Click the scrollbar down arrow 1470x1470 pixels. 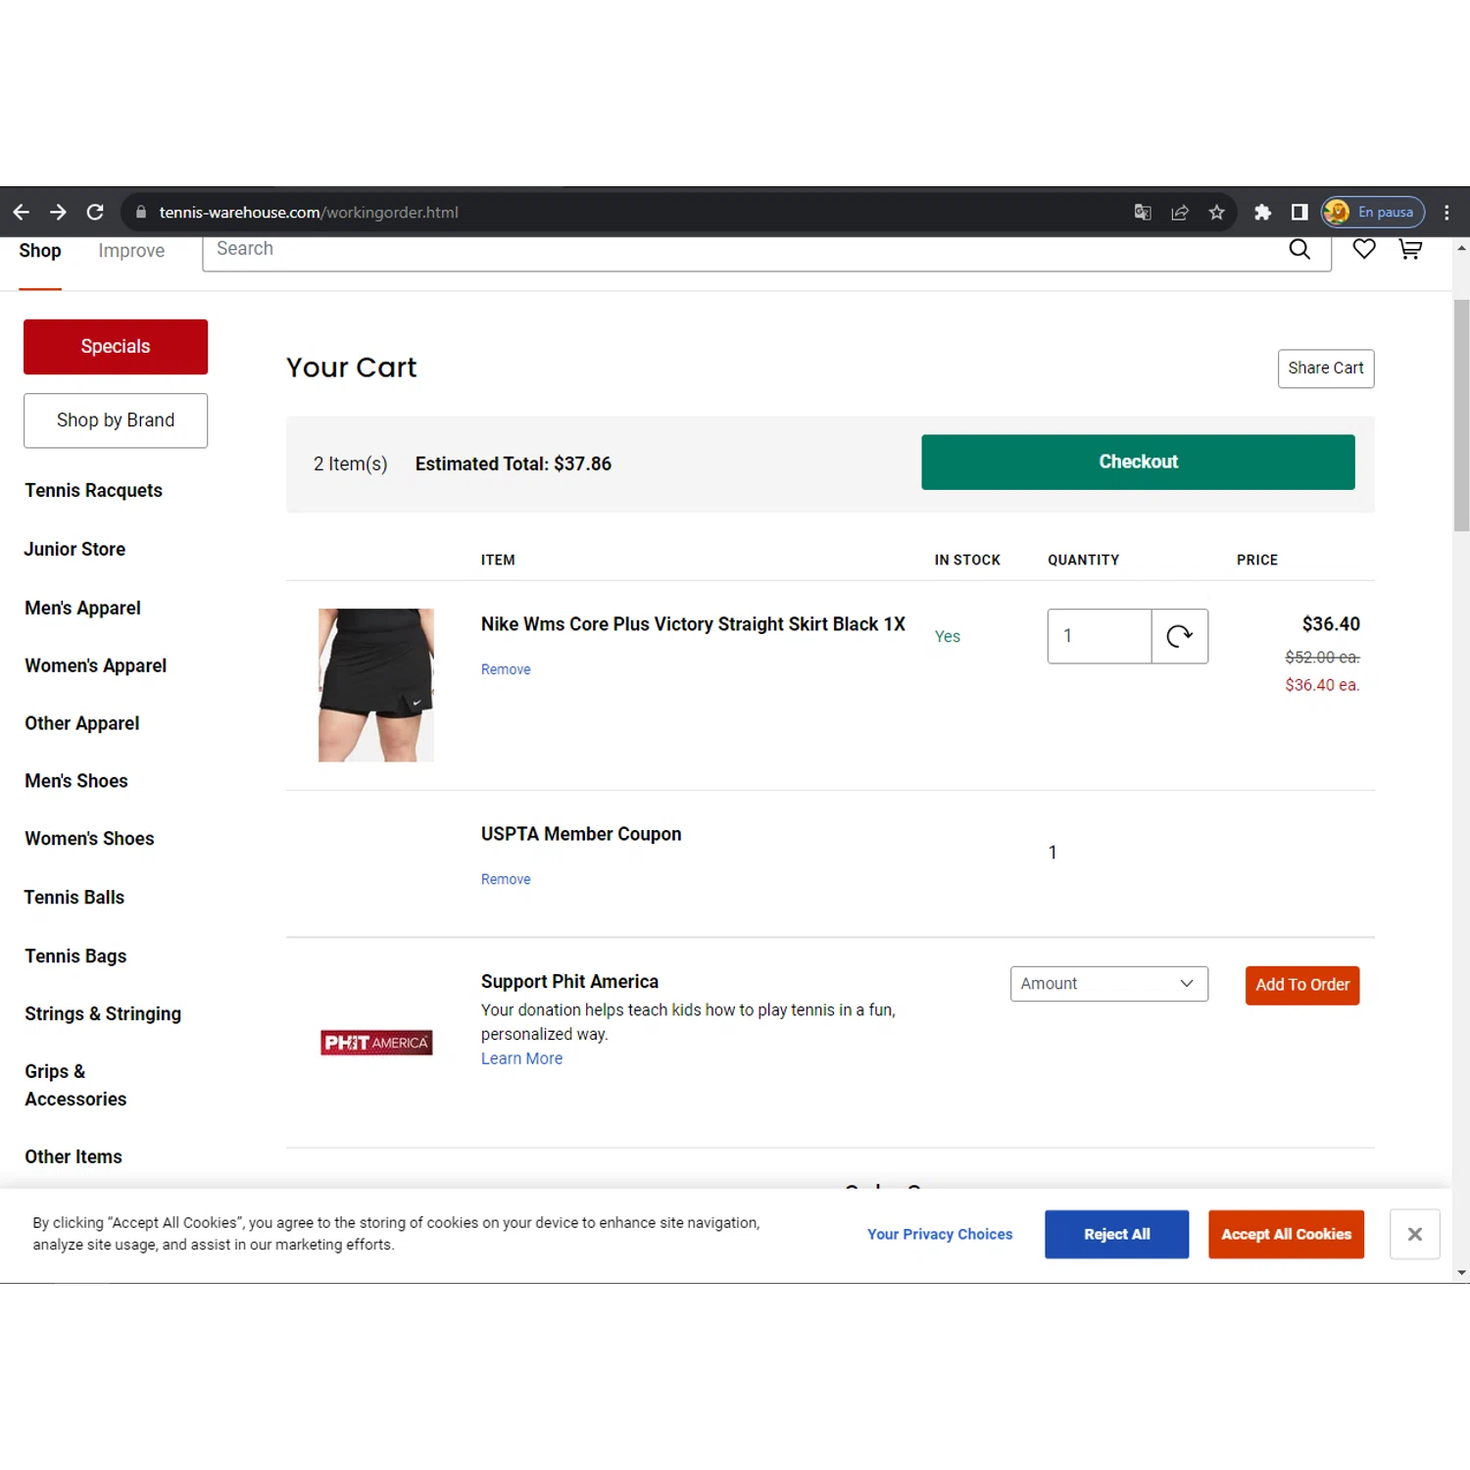1461,1273
